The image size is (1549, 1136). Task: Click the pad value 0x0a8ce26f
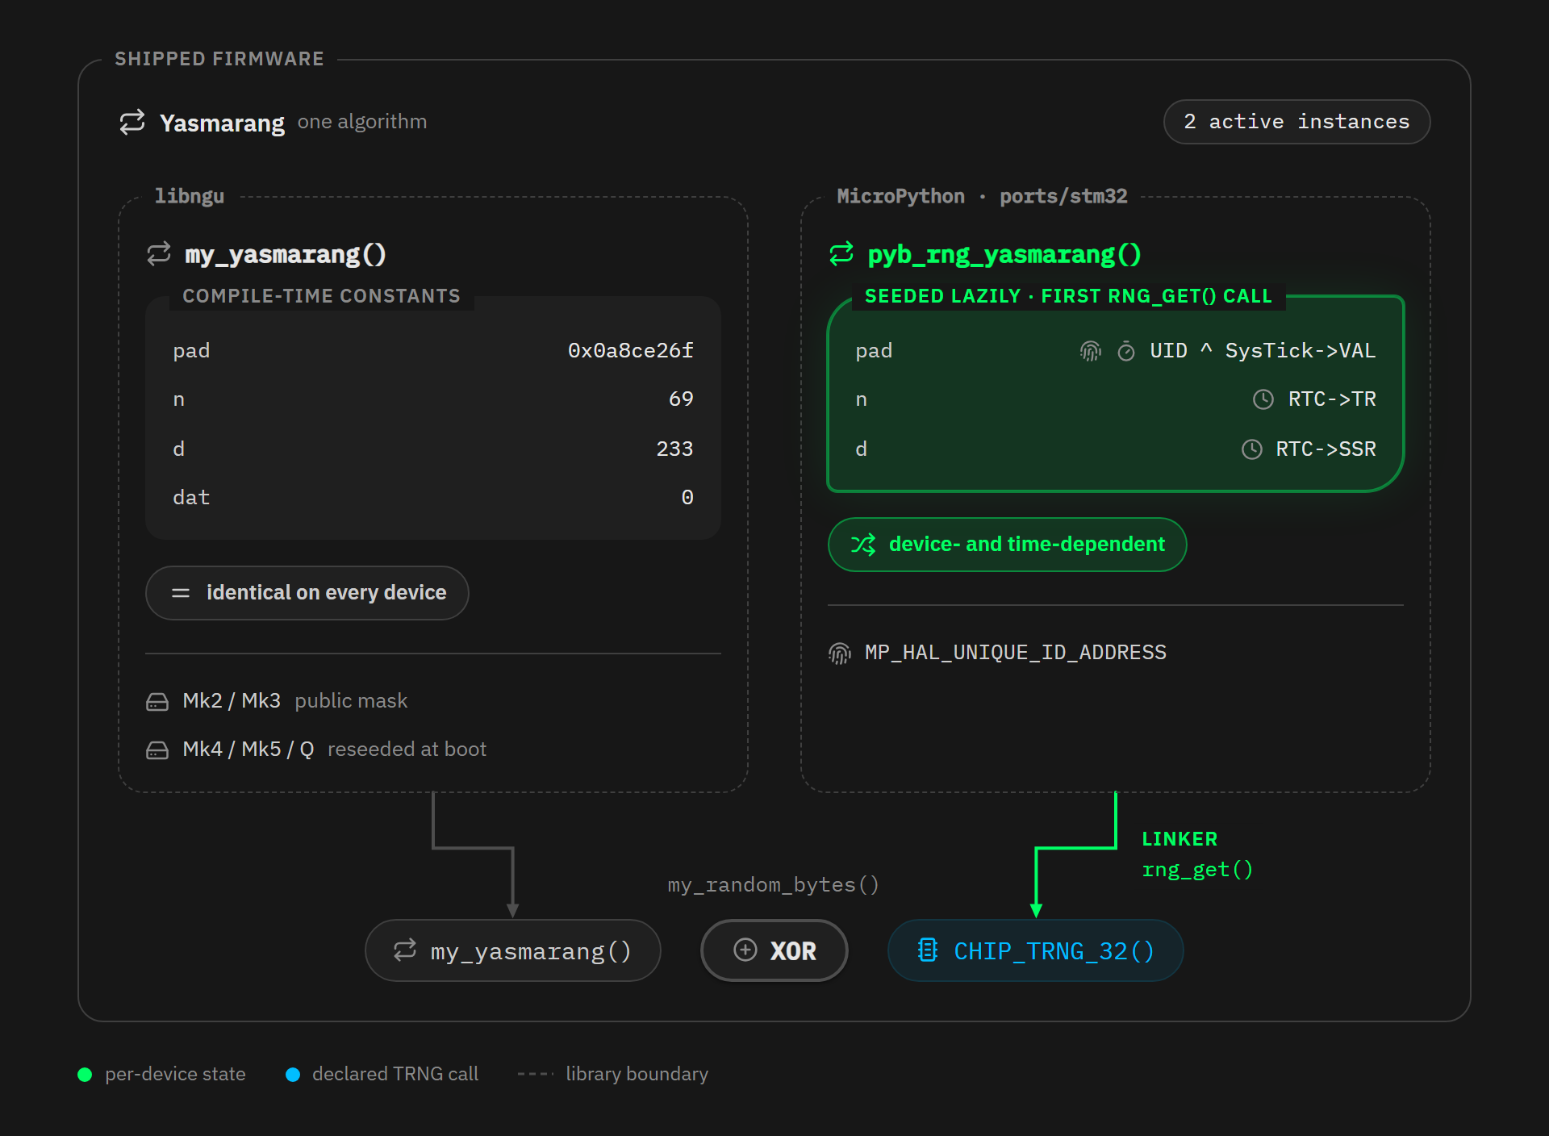click(x=631, y=351)
